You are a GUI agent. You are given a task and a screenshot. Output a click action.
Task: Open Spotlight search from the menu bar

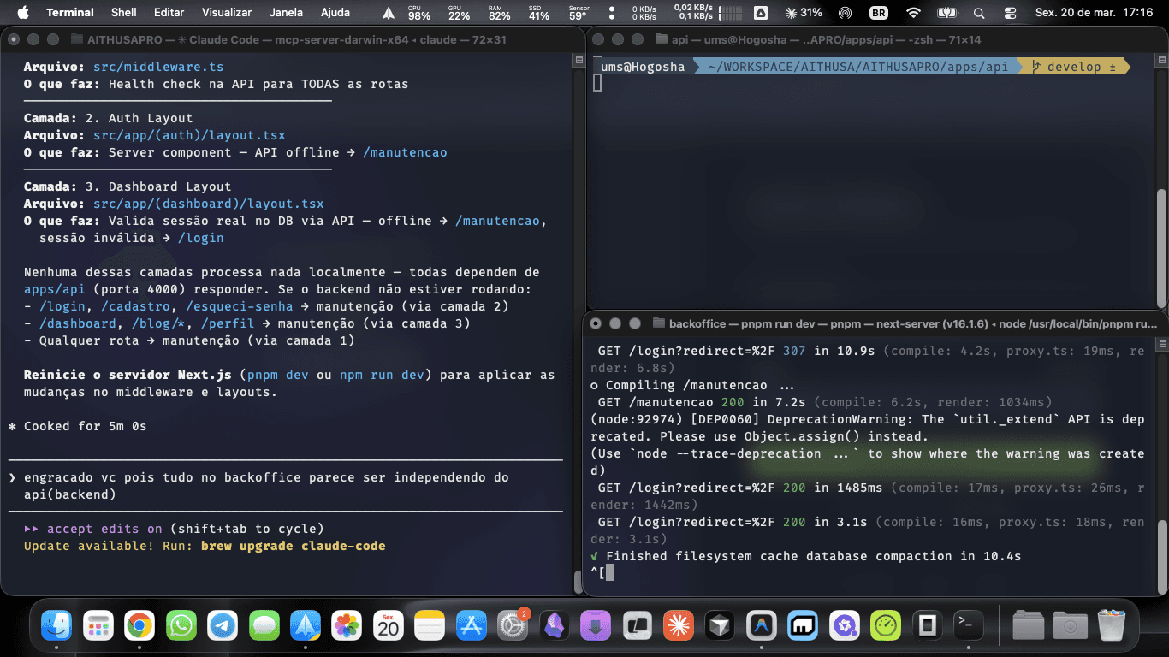click(978, 13)
